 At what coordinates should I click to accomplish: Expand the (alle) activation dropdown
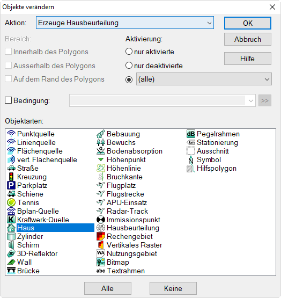pos(204,79)
